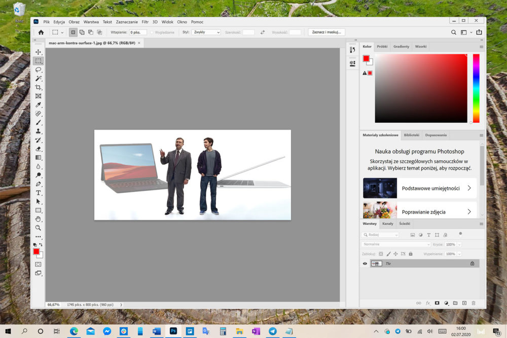
Task: Click the share image icon in options bar
Action: coord(479,32)
